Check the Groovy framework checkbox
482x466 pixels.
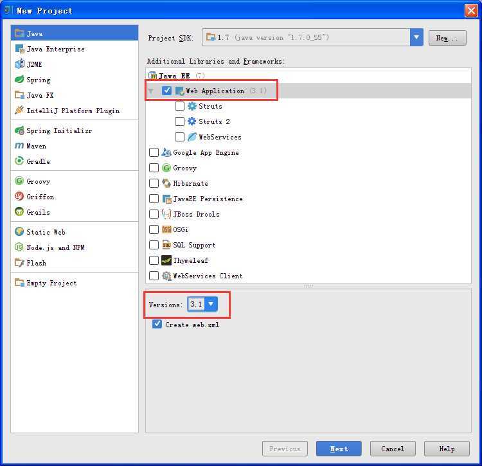pyautogui.click(x=154, y=168)
